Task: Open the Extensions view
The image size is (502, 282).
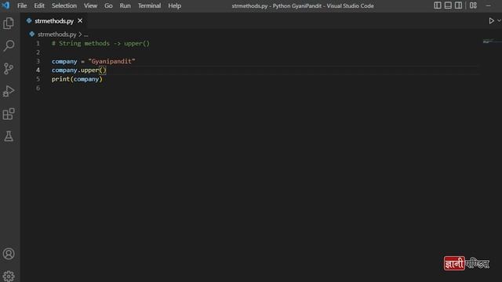Action: click(9, 114)
